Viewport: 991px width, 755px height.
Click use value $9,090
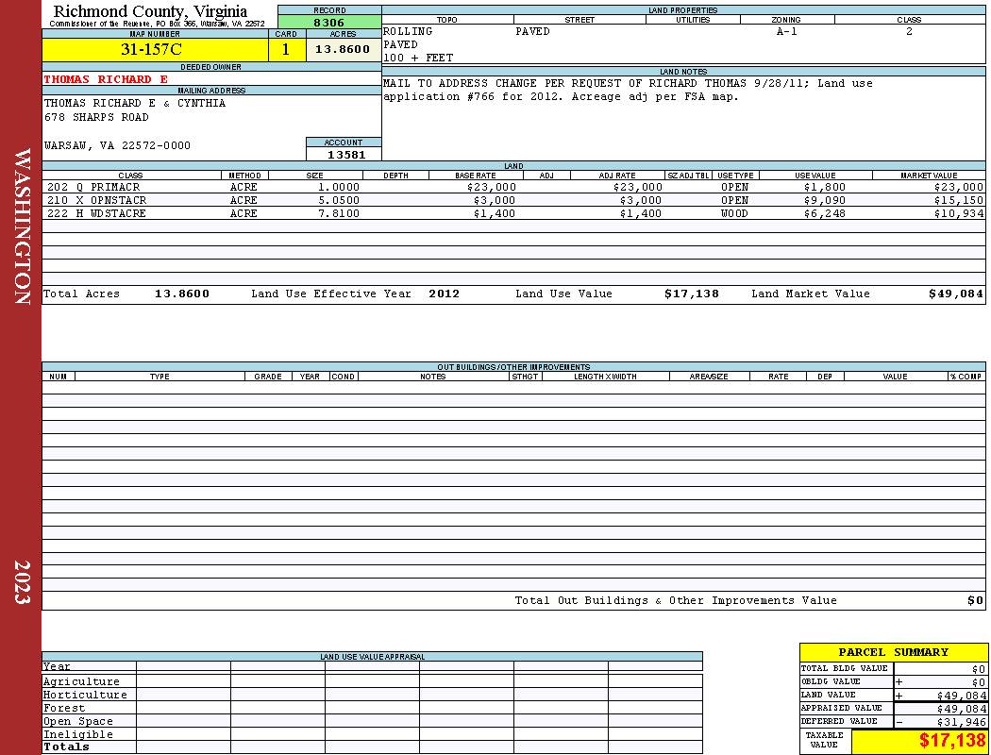pyautogui.click(x=824, y=200)
